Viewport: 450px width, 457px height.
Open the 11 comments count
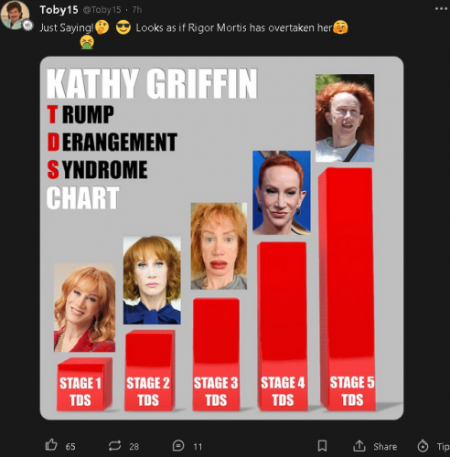[198, 447]
